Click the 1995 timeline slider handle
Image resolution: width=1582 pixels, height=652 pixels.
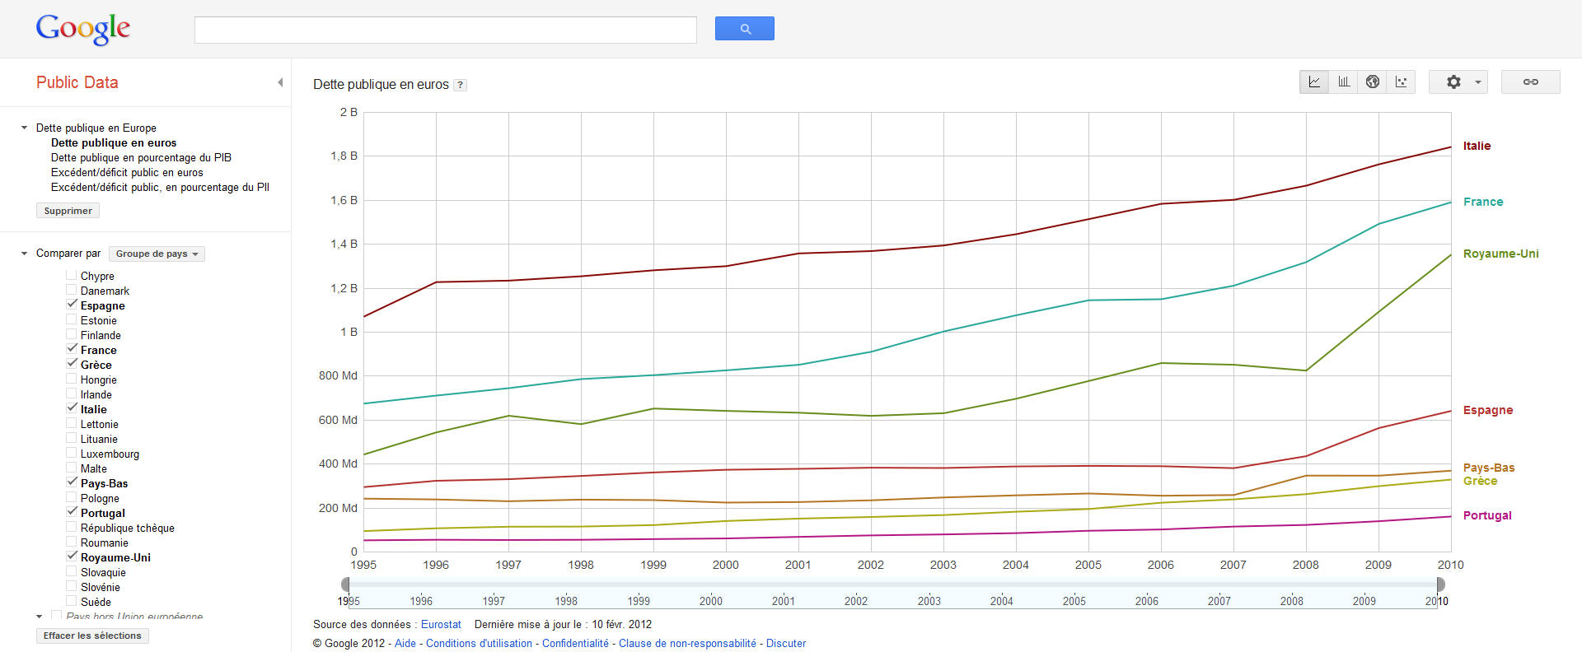(x=345, y=584)
